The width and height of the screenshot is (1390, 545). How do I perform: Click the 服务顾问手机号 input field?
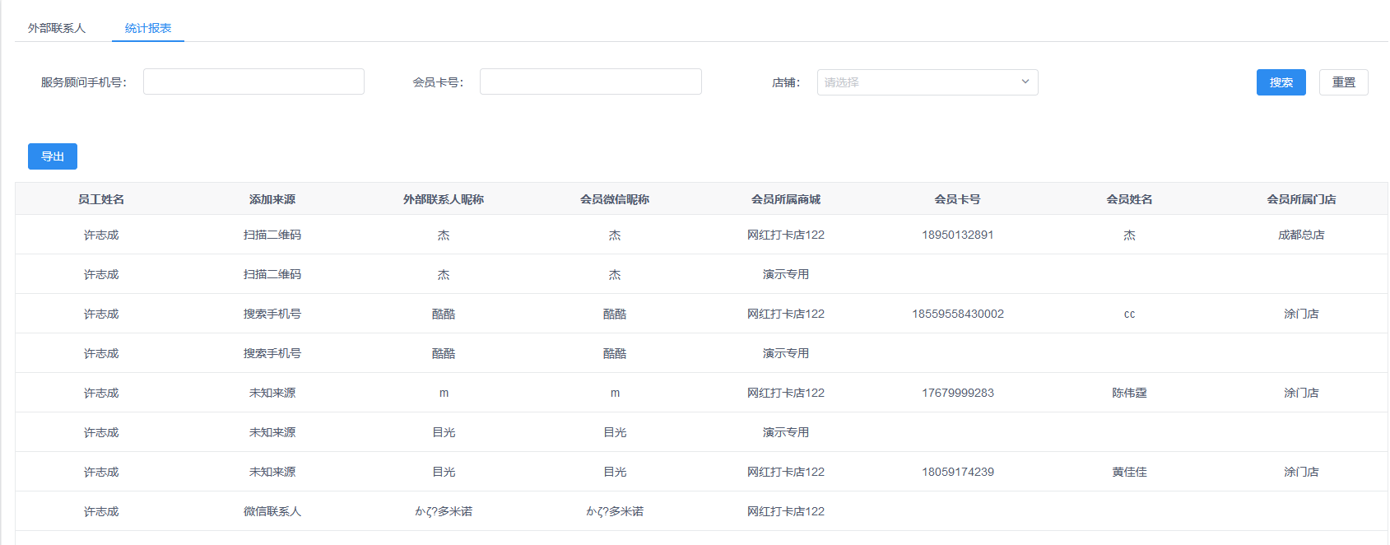tap(253, 82)
